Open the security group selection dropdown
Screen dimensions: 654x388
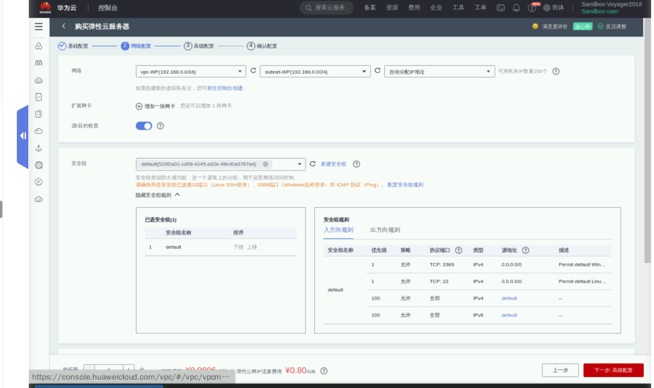[x=221, y=164]
